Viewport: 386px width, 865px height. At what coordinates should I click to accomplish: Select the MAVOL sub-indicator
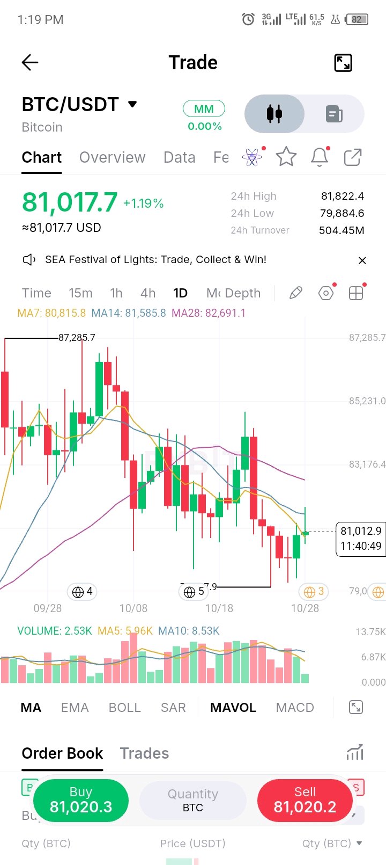pos(233,708)
